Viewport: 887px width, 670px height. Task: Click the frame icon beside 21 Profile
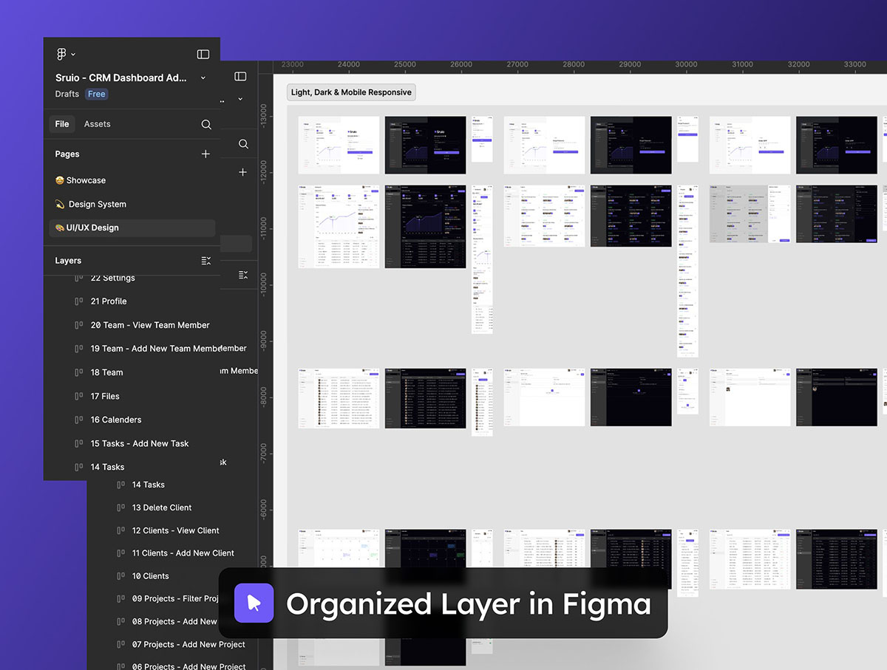pos(79,301)
